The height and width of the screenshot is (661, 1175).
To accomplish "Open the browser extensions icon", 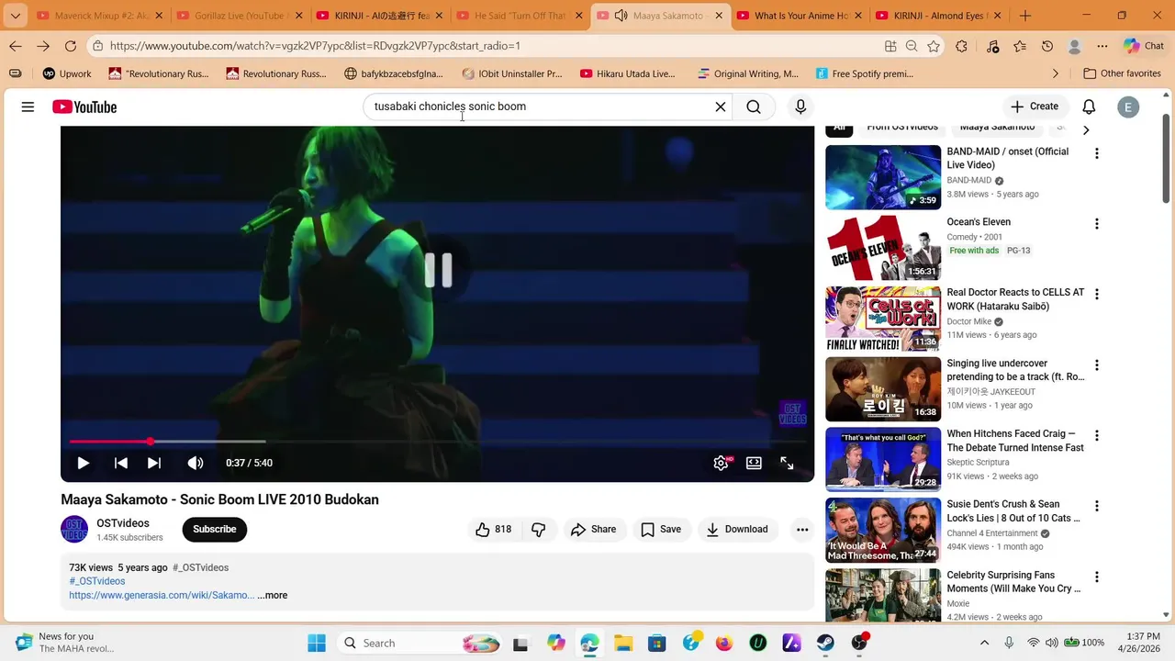I will coord(961,46).
